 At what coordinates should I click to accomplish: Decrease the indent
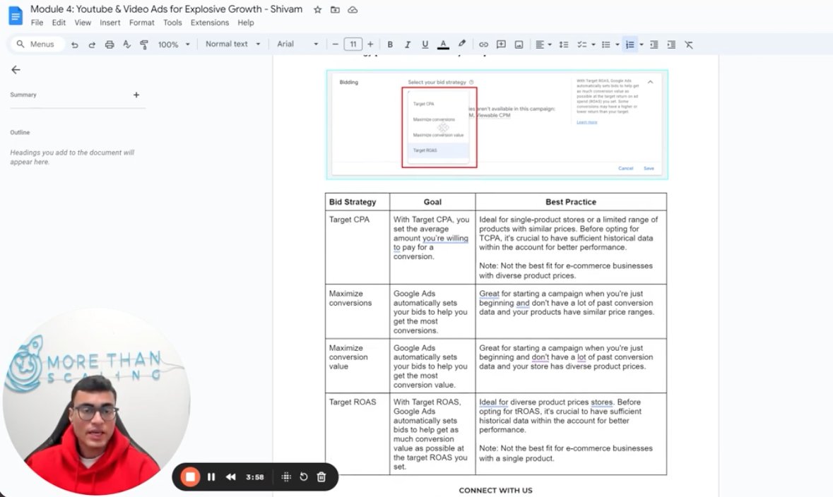click(654, 44)
